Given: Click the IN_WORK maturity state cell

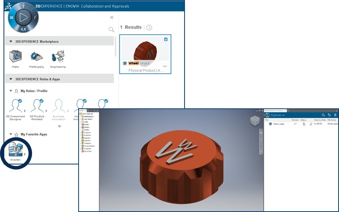Looking at the screenshot, I should pyautogui.click(x=318, y=124).
